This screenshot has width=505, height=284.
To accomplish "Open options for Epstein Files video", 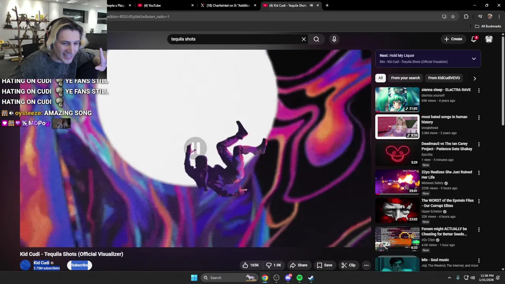I will click(479, 201).
